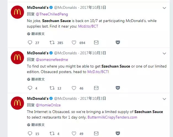
Task: Open the first tweet's more-options chevron
Action: 165,7
